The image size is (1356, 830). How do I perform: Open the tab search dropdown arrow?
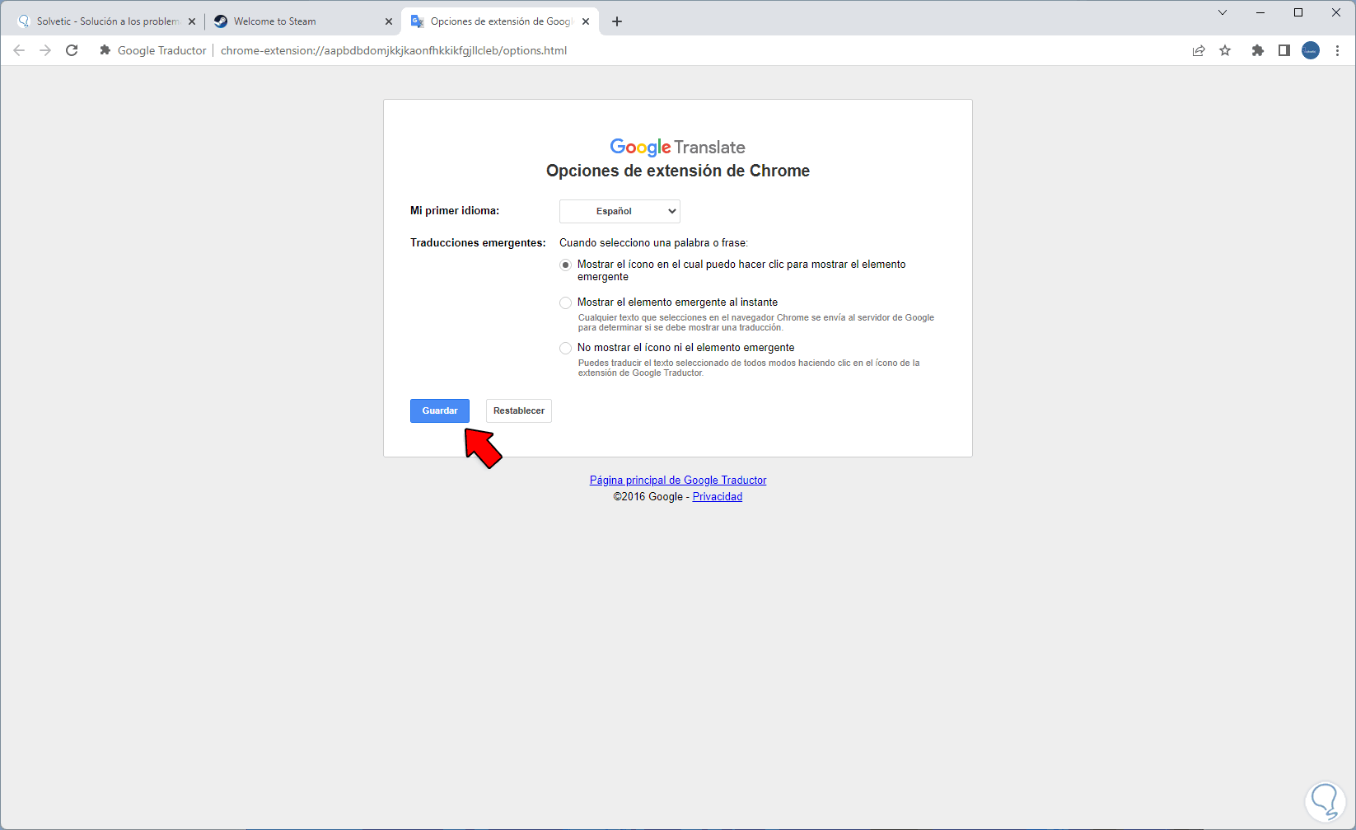point(1223,12)
